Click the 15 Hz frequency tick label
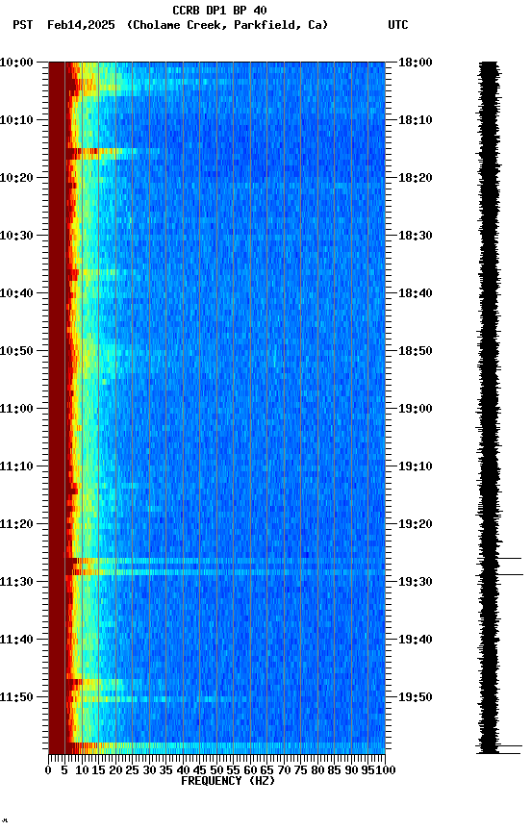Image resolution: width=531 pixels, height=831 pixels. click(98, 770)
